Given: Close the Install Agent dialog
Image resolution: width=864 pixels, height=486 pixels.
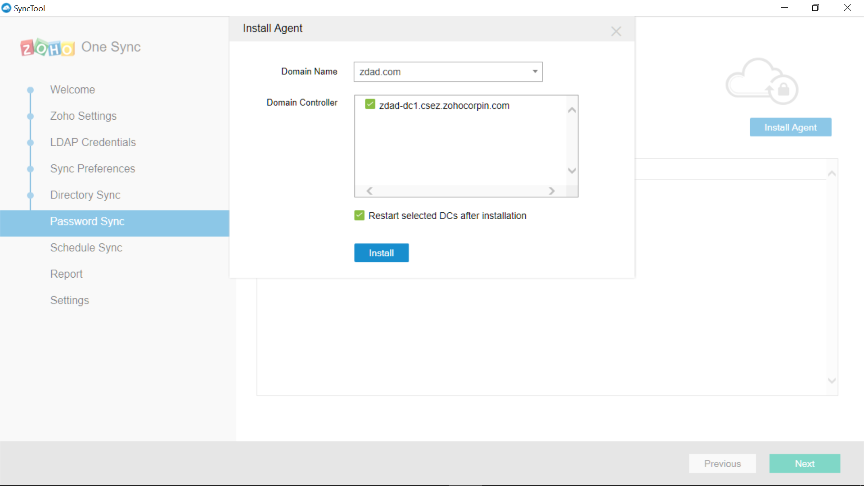Looking at the screenshot, I should pos(616,31).
